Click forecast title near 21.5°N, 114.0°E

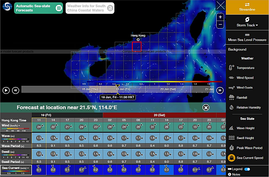(67, 107)
